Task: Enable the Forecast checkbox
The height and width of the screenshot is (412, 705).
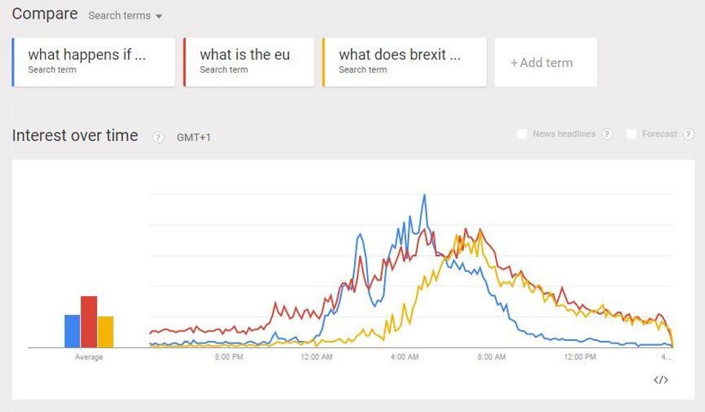Action: (x=632, y=134)
